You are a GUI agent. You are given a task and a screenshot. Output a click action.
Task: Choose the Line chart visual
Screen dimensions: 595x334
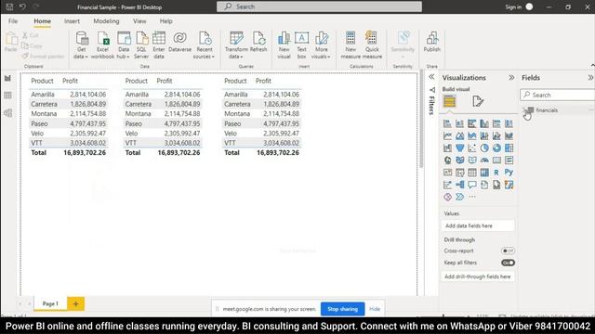click(x=448, y=135)
